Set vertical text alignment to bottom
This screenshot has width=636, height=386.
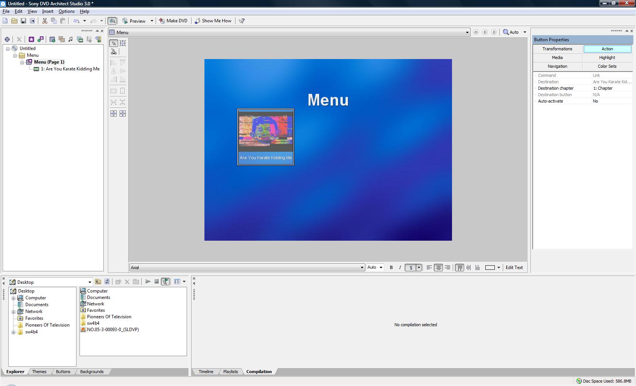point(478,268)
